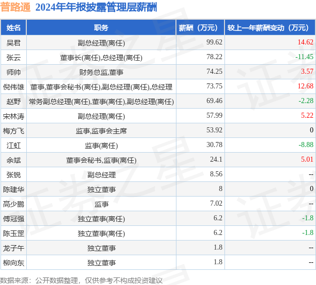Click the salary value 8.56

[x=216, y=174]
